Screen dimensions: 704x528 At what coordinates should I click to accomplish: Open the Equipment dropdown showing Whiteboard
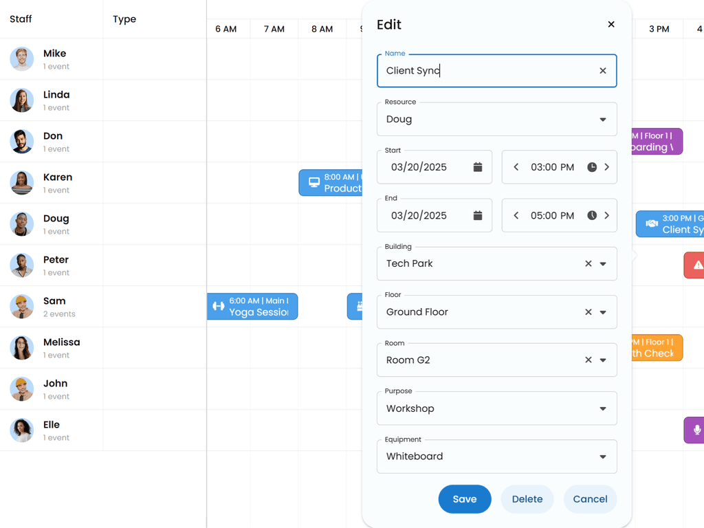(604, 456)
